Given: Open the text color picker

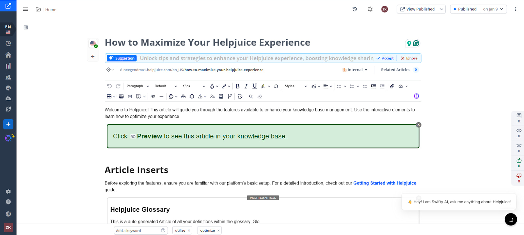Looking at the screenshot, I should coord(212,86).
